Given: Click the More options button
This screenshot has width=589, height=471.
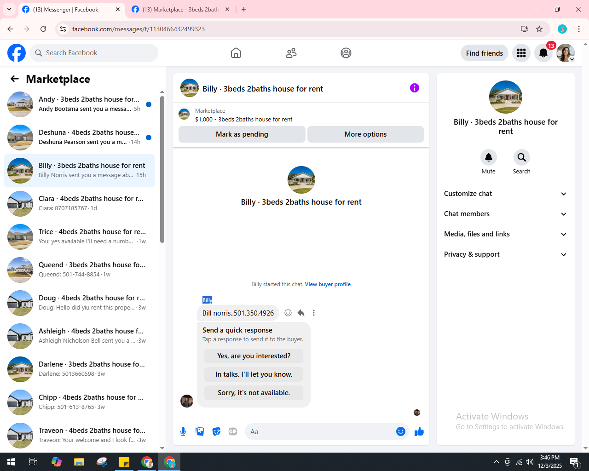Looking at the screenshot, I should coord(365,134).
